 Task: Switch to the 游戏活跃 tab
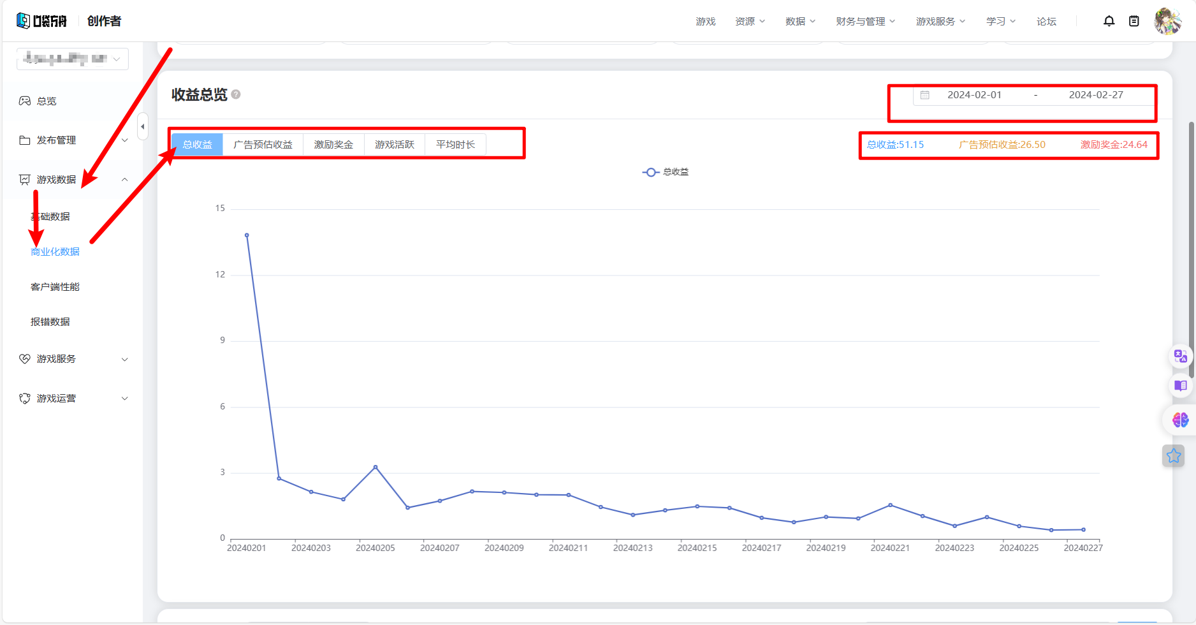click(395, 145)
